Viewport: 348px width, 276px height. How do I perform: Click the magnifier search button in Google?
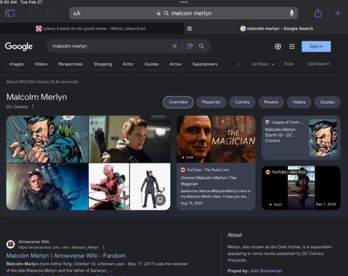[202, 46]
